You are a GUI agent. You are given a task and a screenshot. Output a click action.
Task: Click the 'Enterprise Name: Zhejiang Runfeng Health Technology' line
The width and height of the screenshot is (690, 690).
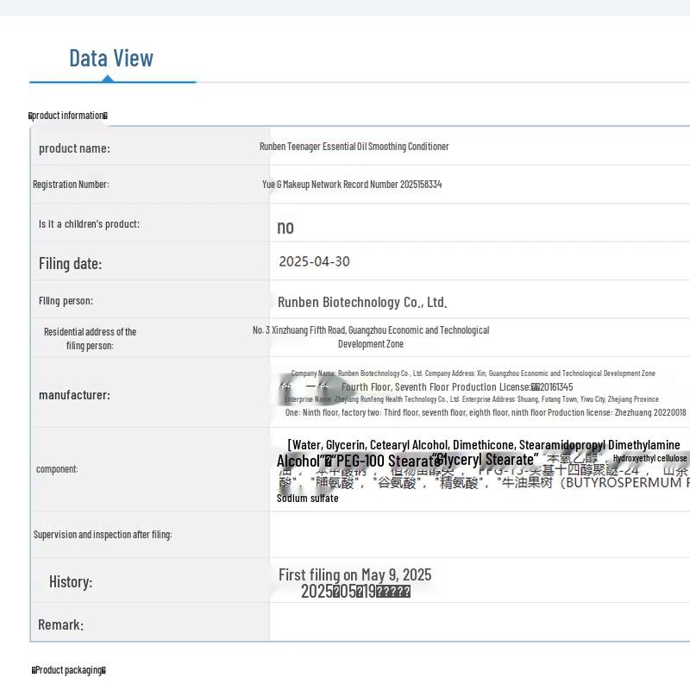[471, 399]
